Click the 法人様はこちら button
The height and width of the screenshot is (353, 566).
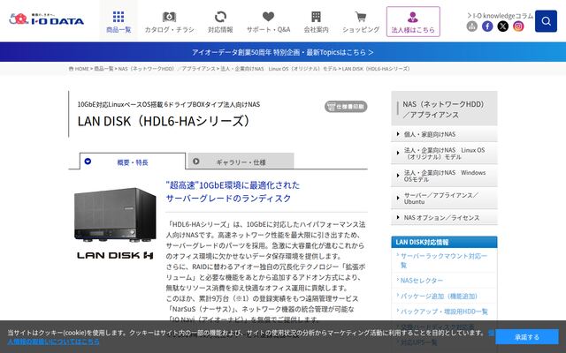(413, 21)
